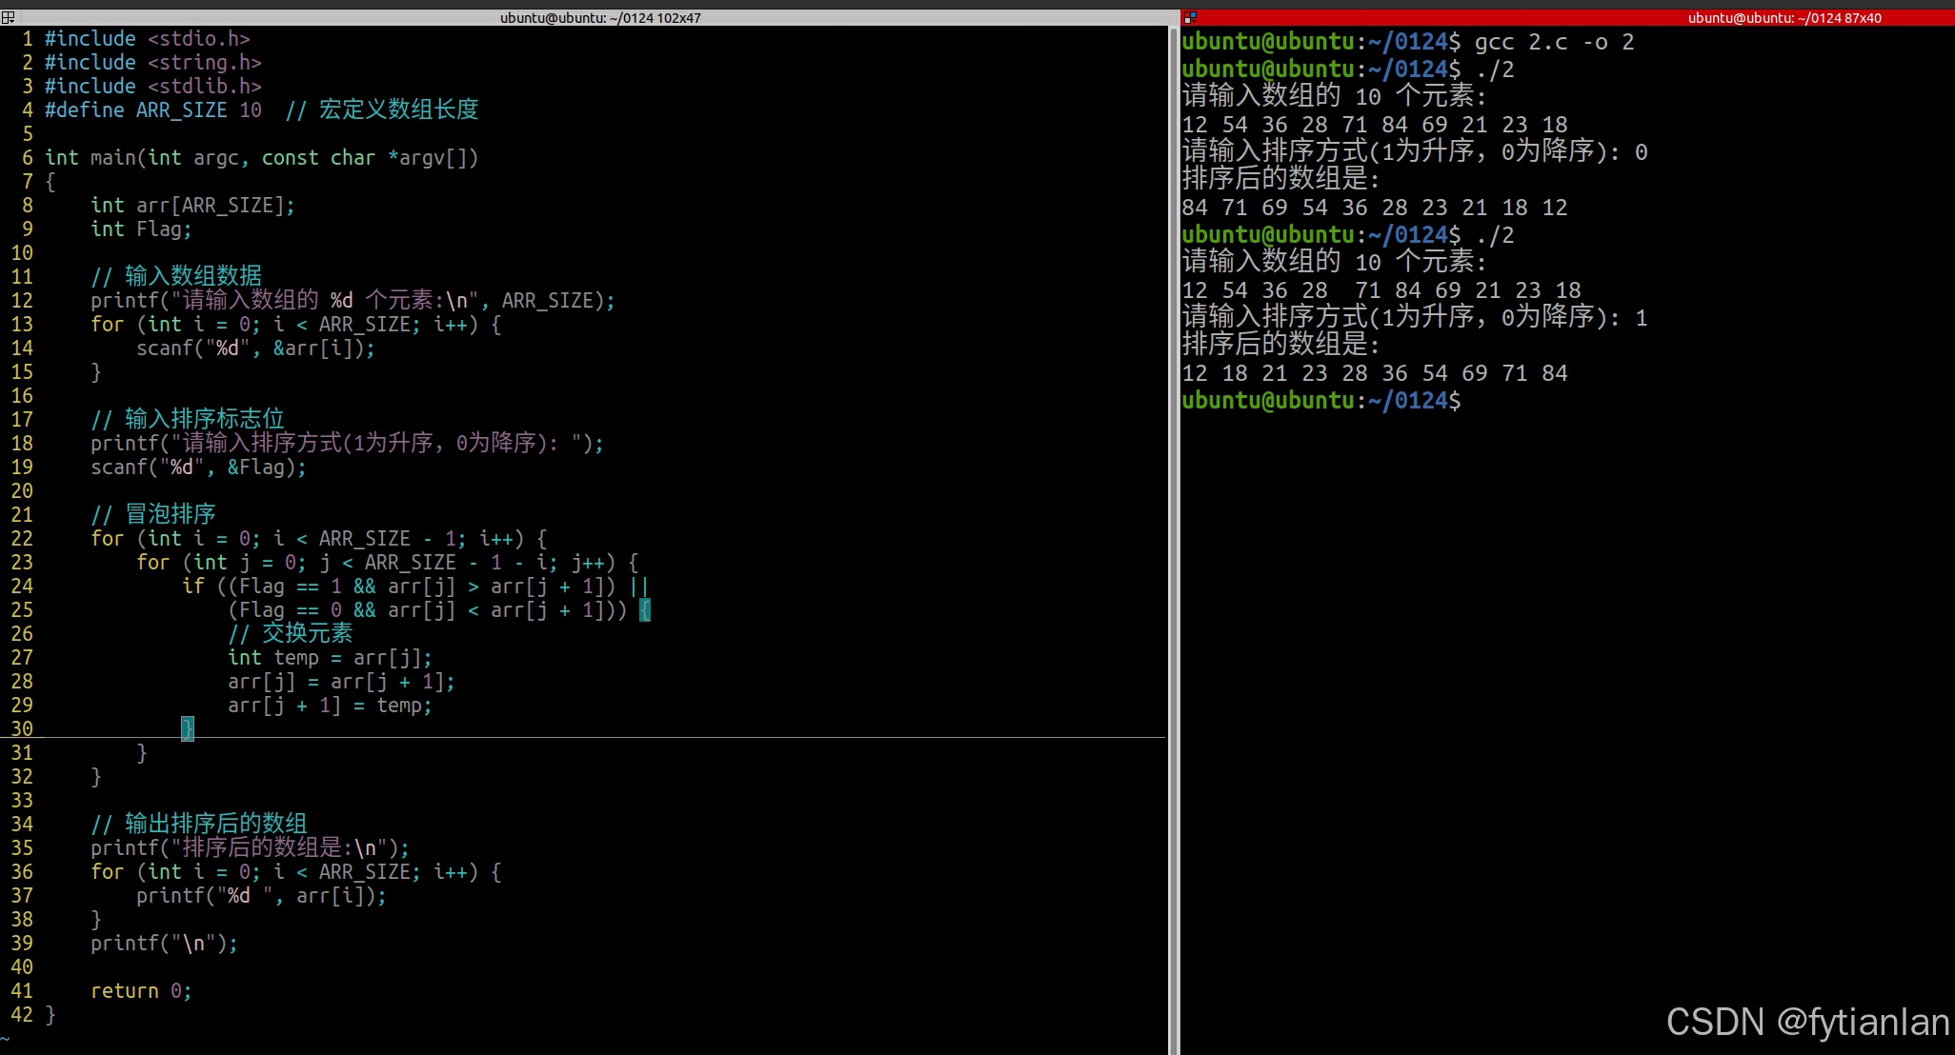
Task: Click line number 22 in vim gutter
Action: tap(22, 539)
